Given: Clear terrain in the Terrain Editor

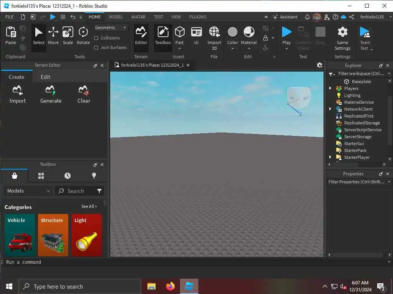Looking at the screenshot, I should pos(84,94).
